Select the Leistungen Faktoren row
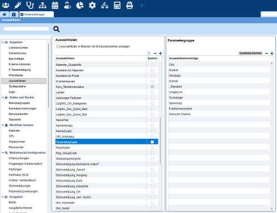Viewport: 277px width, 213px height. (x=107, y=98)
